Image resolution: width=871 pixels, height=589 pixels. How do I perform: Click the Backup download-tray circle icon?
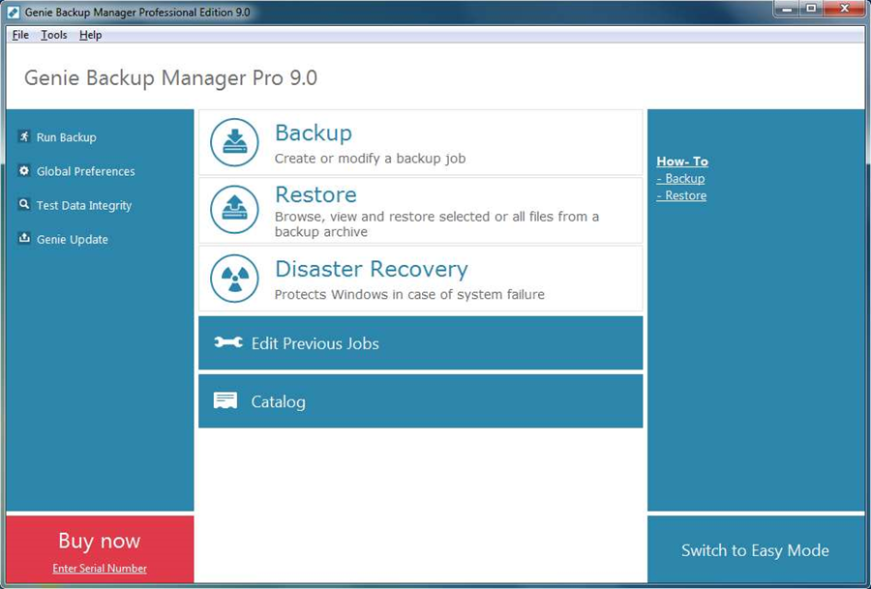[234, 142]
